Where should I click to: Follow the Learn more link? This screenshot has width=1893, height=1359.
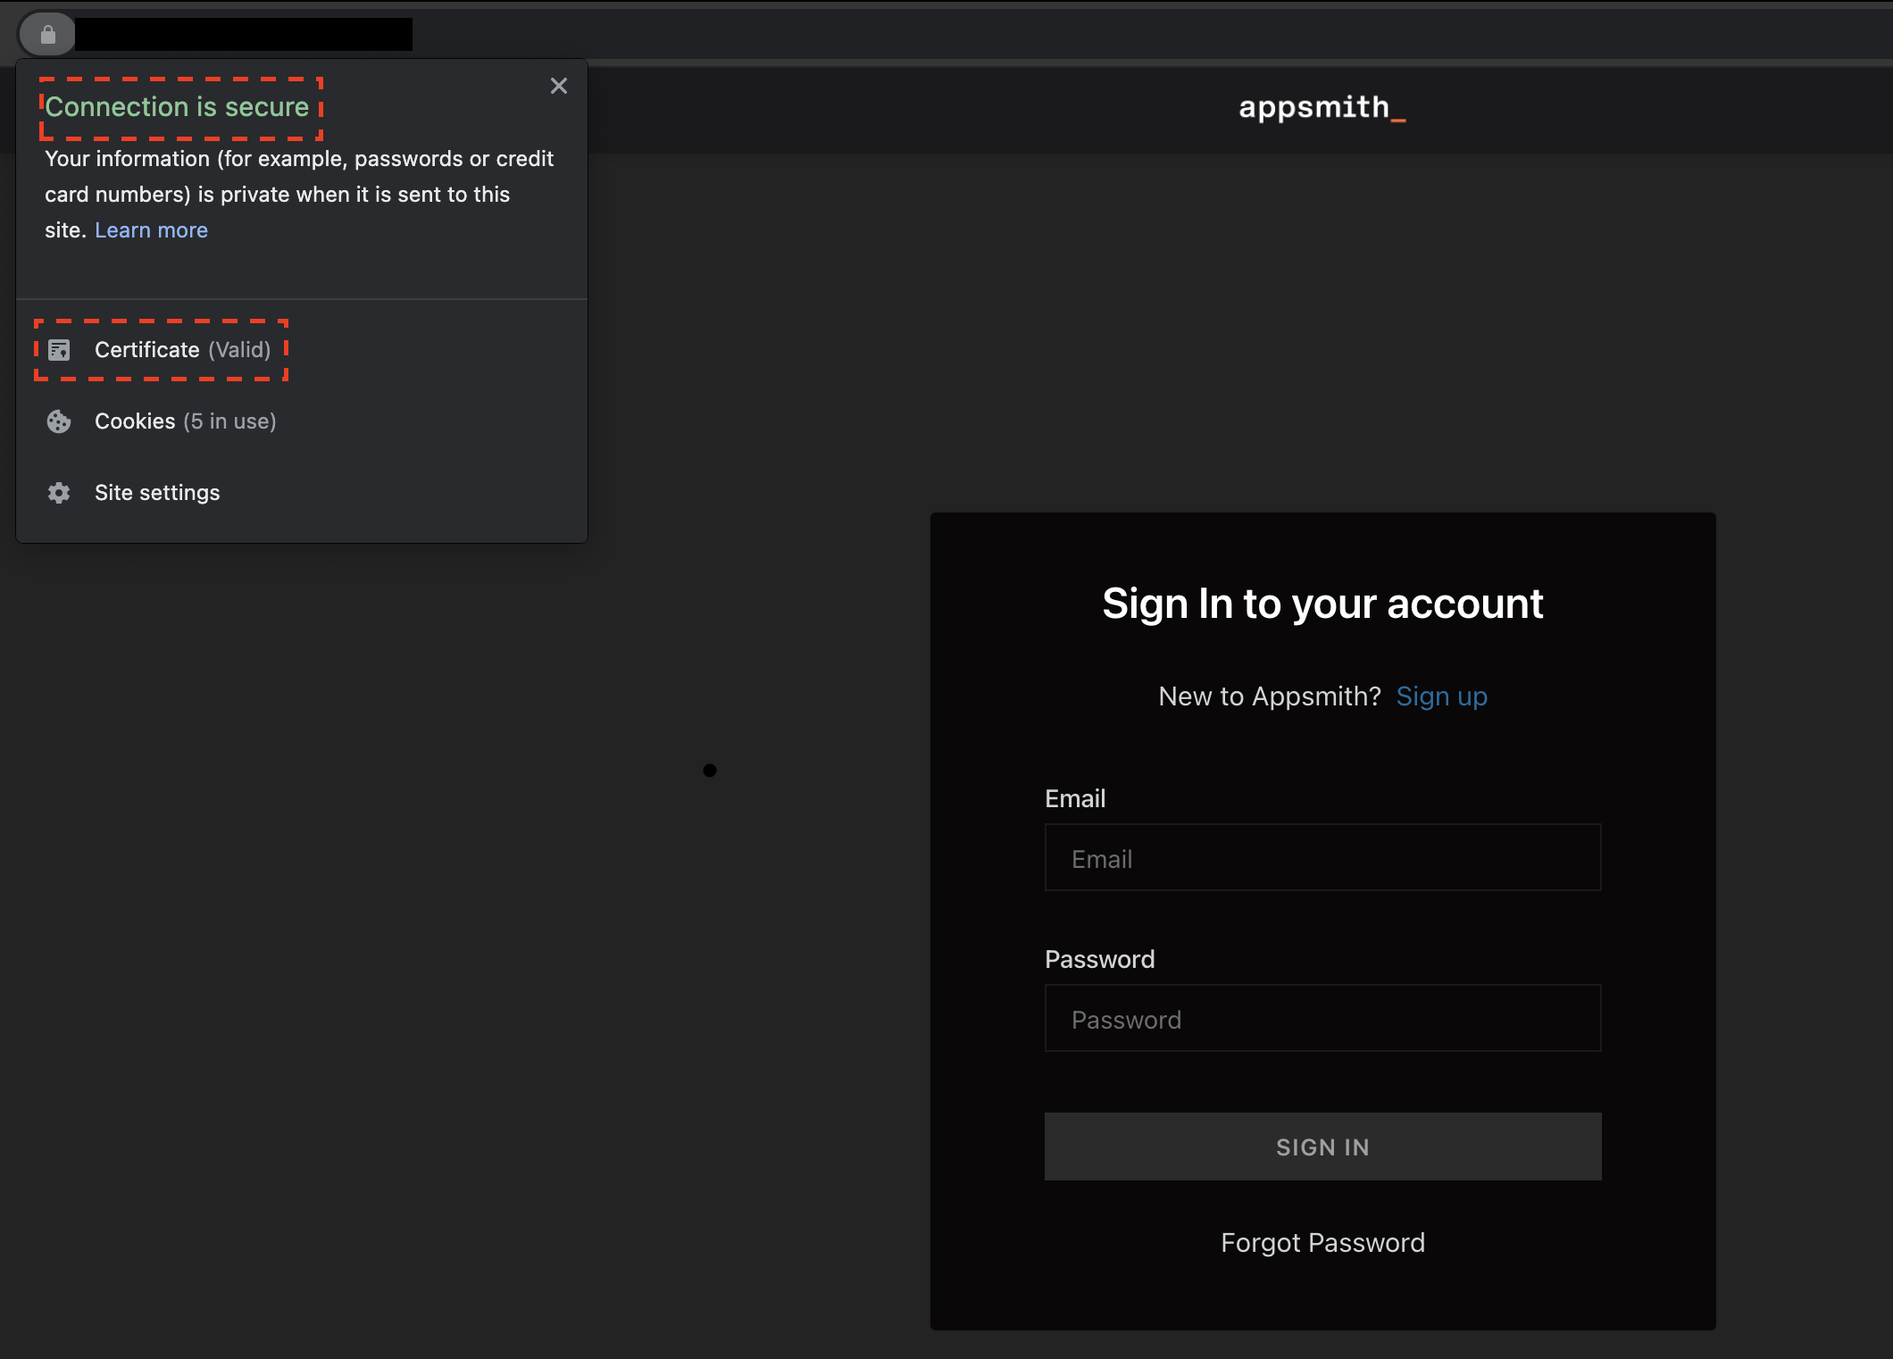click(151, 230)
